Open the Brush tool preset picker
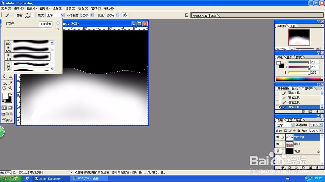This screenshot has height=182, width=325. pos(8,15)
